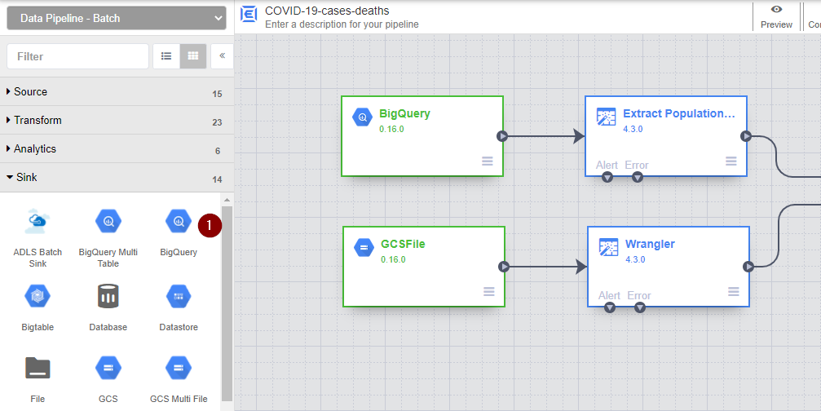Image resolution: width=821 pixels, height=411 pixels.
Task: Expand the Source plugin category
Action: coord(117,91)
